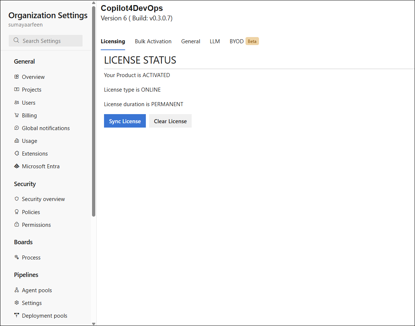Click 'License duration is PERMANENT' text
Image resolution: width=415 pixels, height=326 pixels.
143,104
